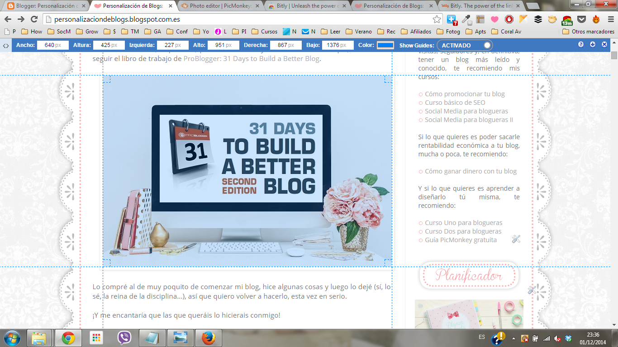618x347 pixels.
Task: Click the ruler toolbar help question icon
Action: pos(581,44)
